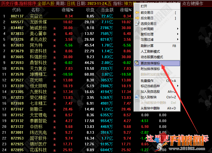Click the 更改排序指标 icon
212x153 pixels.
point(137,63)
